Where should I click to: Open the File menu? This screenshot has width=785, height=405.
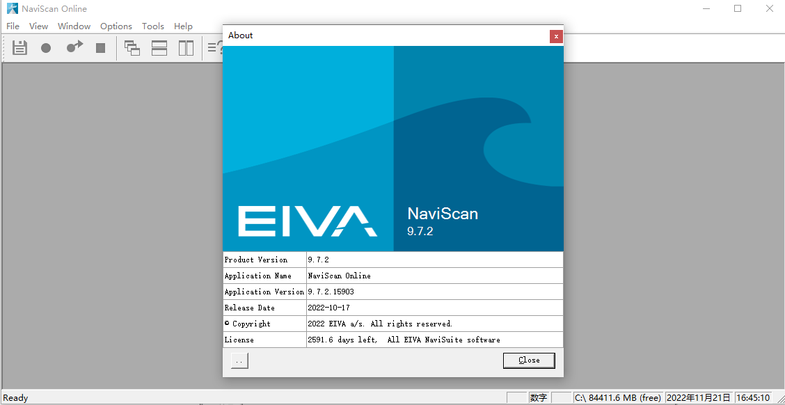(x=13, y=26)
